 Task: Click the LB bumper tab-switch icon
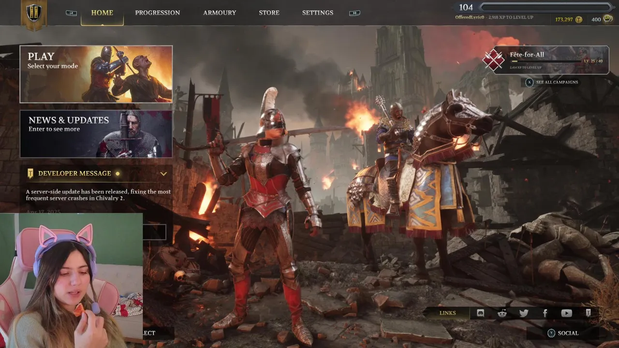[71, 13]
